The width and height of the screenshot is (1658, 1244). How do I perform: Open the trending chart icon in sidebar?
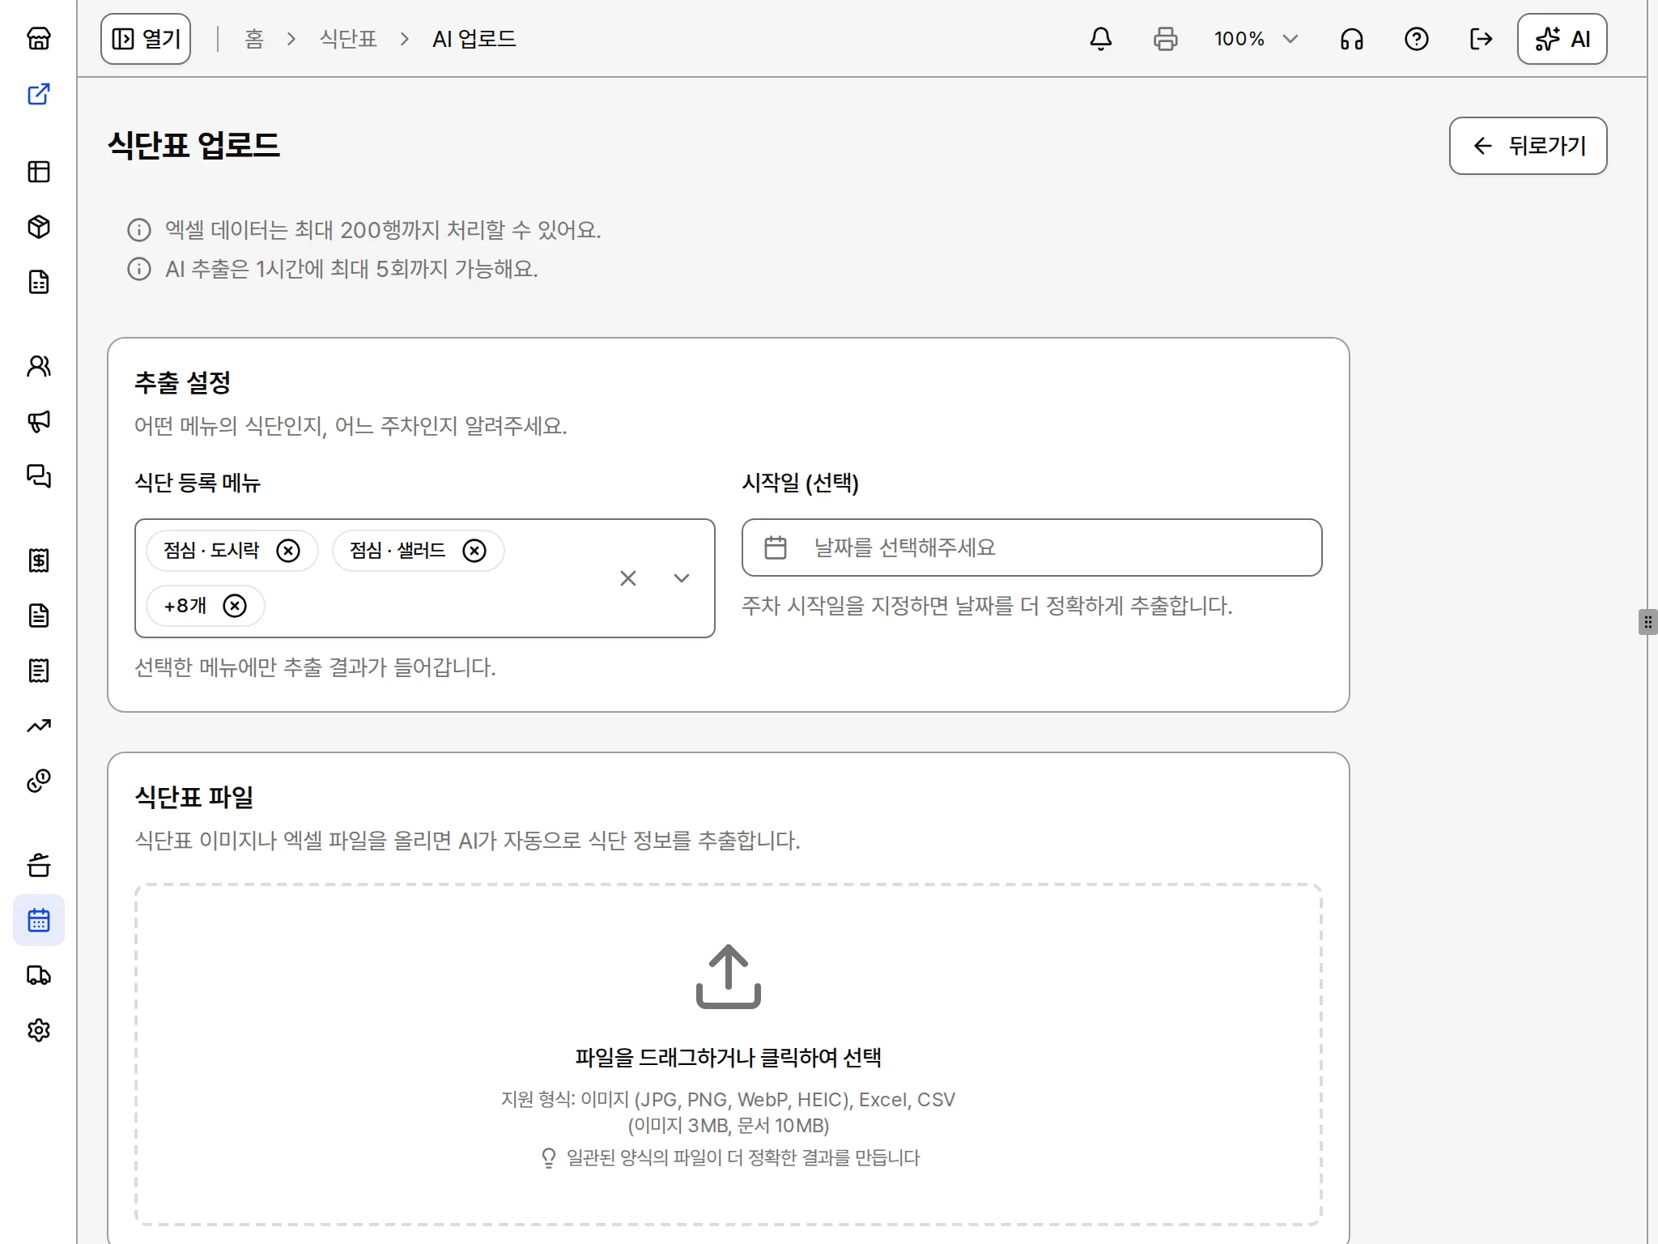coord(39,726)
